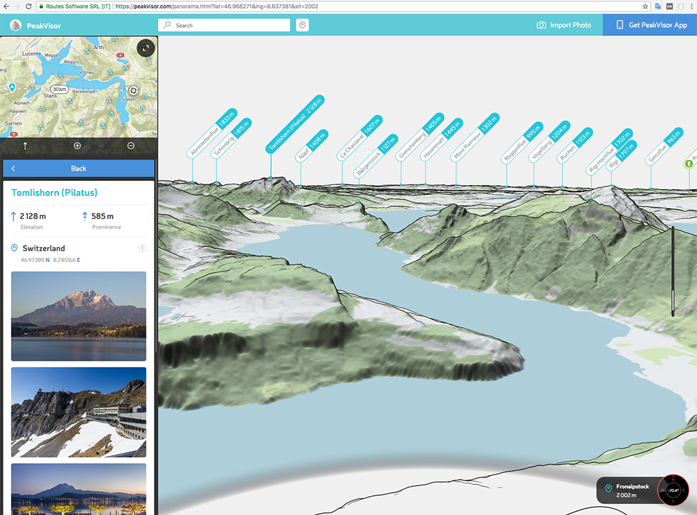Open the compass dial showing -70.4°
The width and height of the screenshot is (697, 515).
point(674,490)
